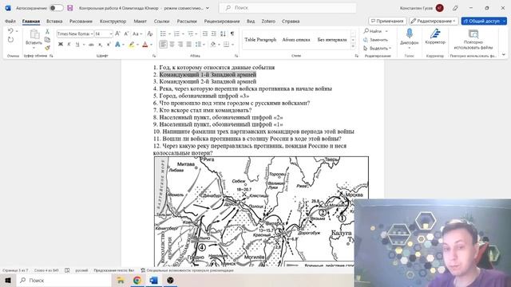Open the multilevel list dropdown
Image resolution: width=511 pixels, height=287 pixels.
point(196,33)
